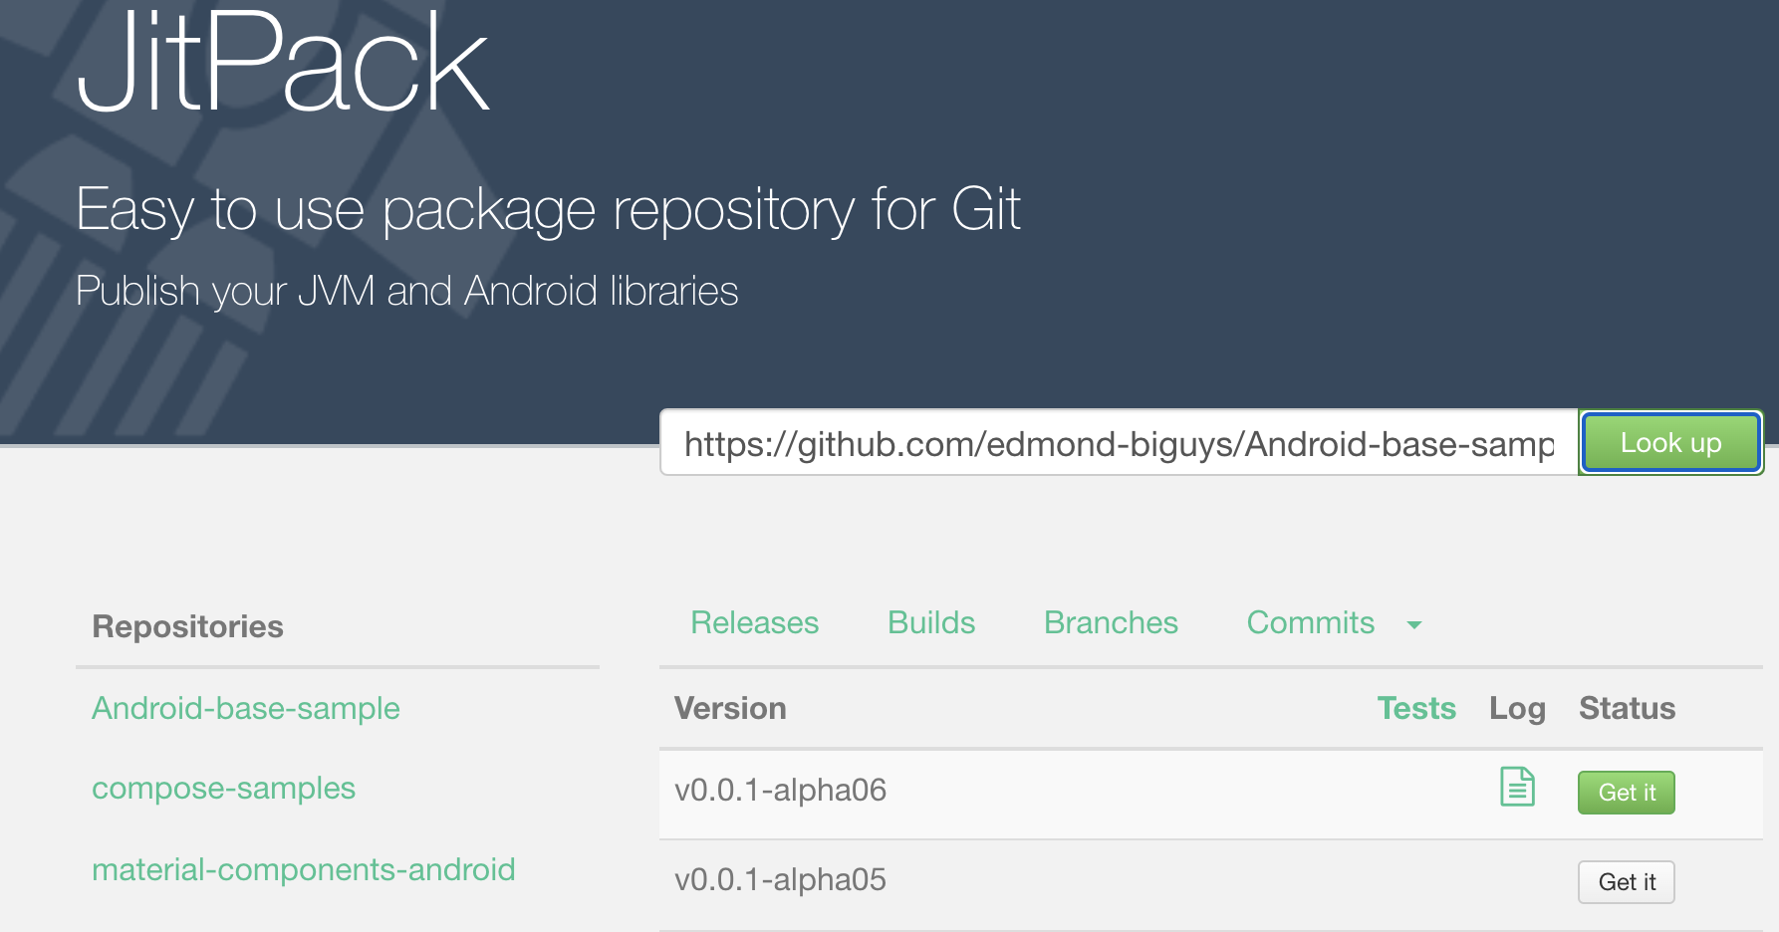The width and height of the screenshot is (1779, 932).
Task: Click the Status column header
Action: (x=1627, y=708)
